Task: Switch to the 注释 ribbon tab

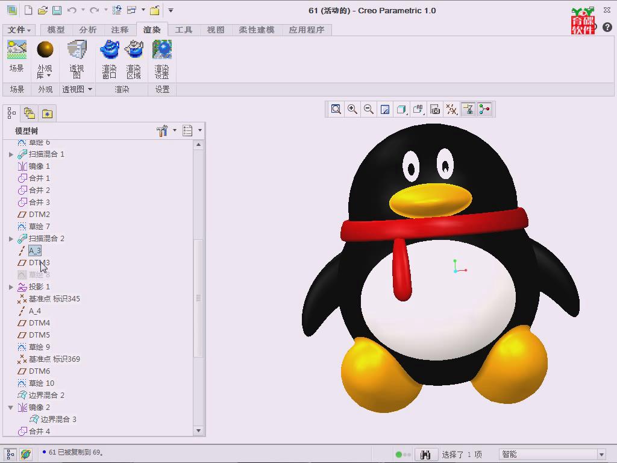Action: [120, 30]
